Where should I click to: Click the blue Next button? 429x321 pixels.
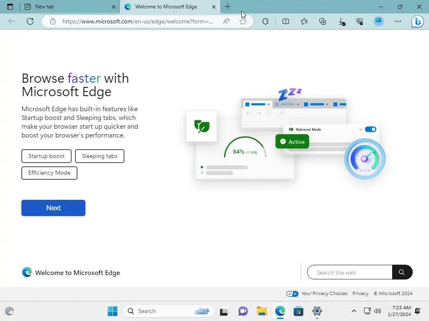(53, 208)
